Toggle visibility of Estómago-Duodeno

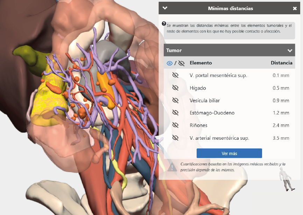[x=175, y=113]
